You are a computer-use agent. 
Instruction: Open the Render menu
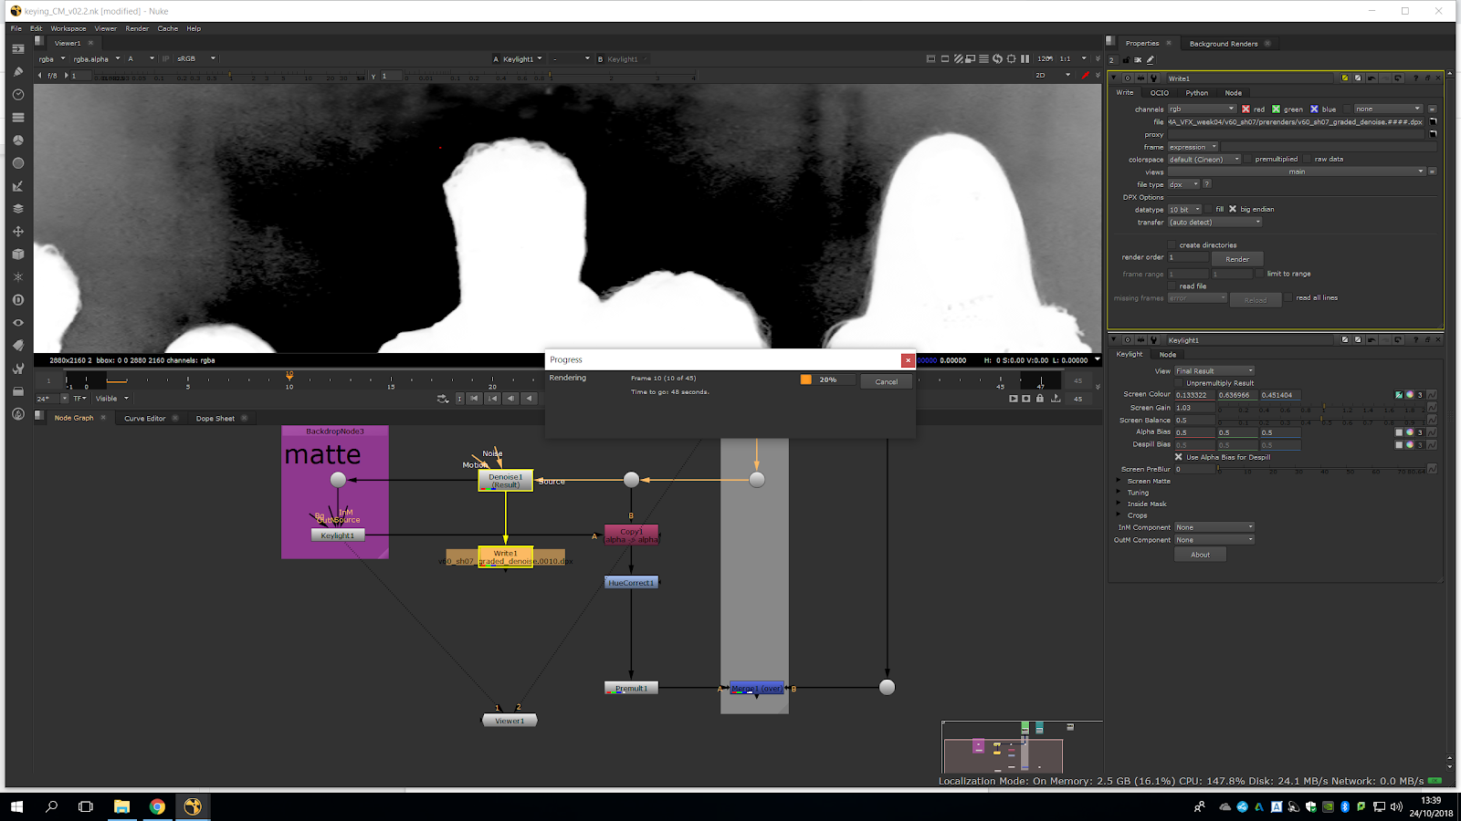point(137,28)
